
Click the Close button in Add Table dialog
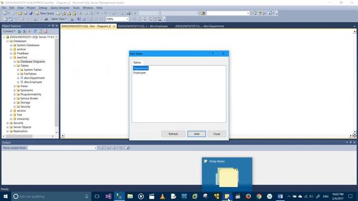[x=216, y=134]
